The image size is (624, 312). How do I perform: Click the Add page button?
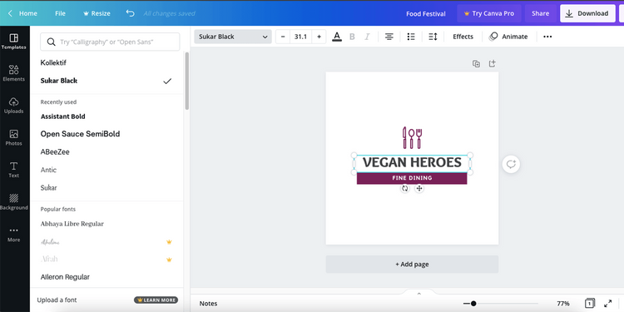point(412,265)
